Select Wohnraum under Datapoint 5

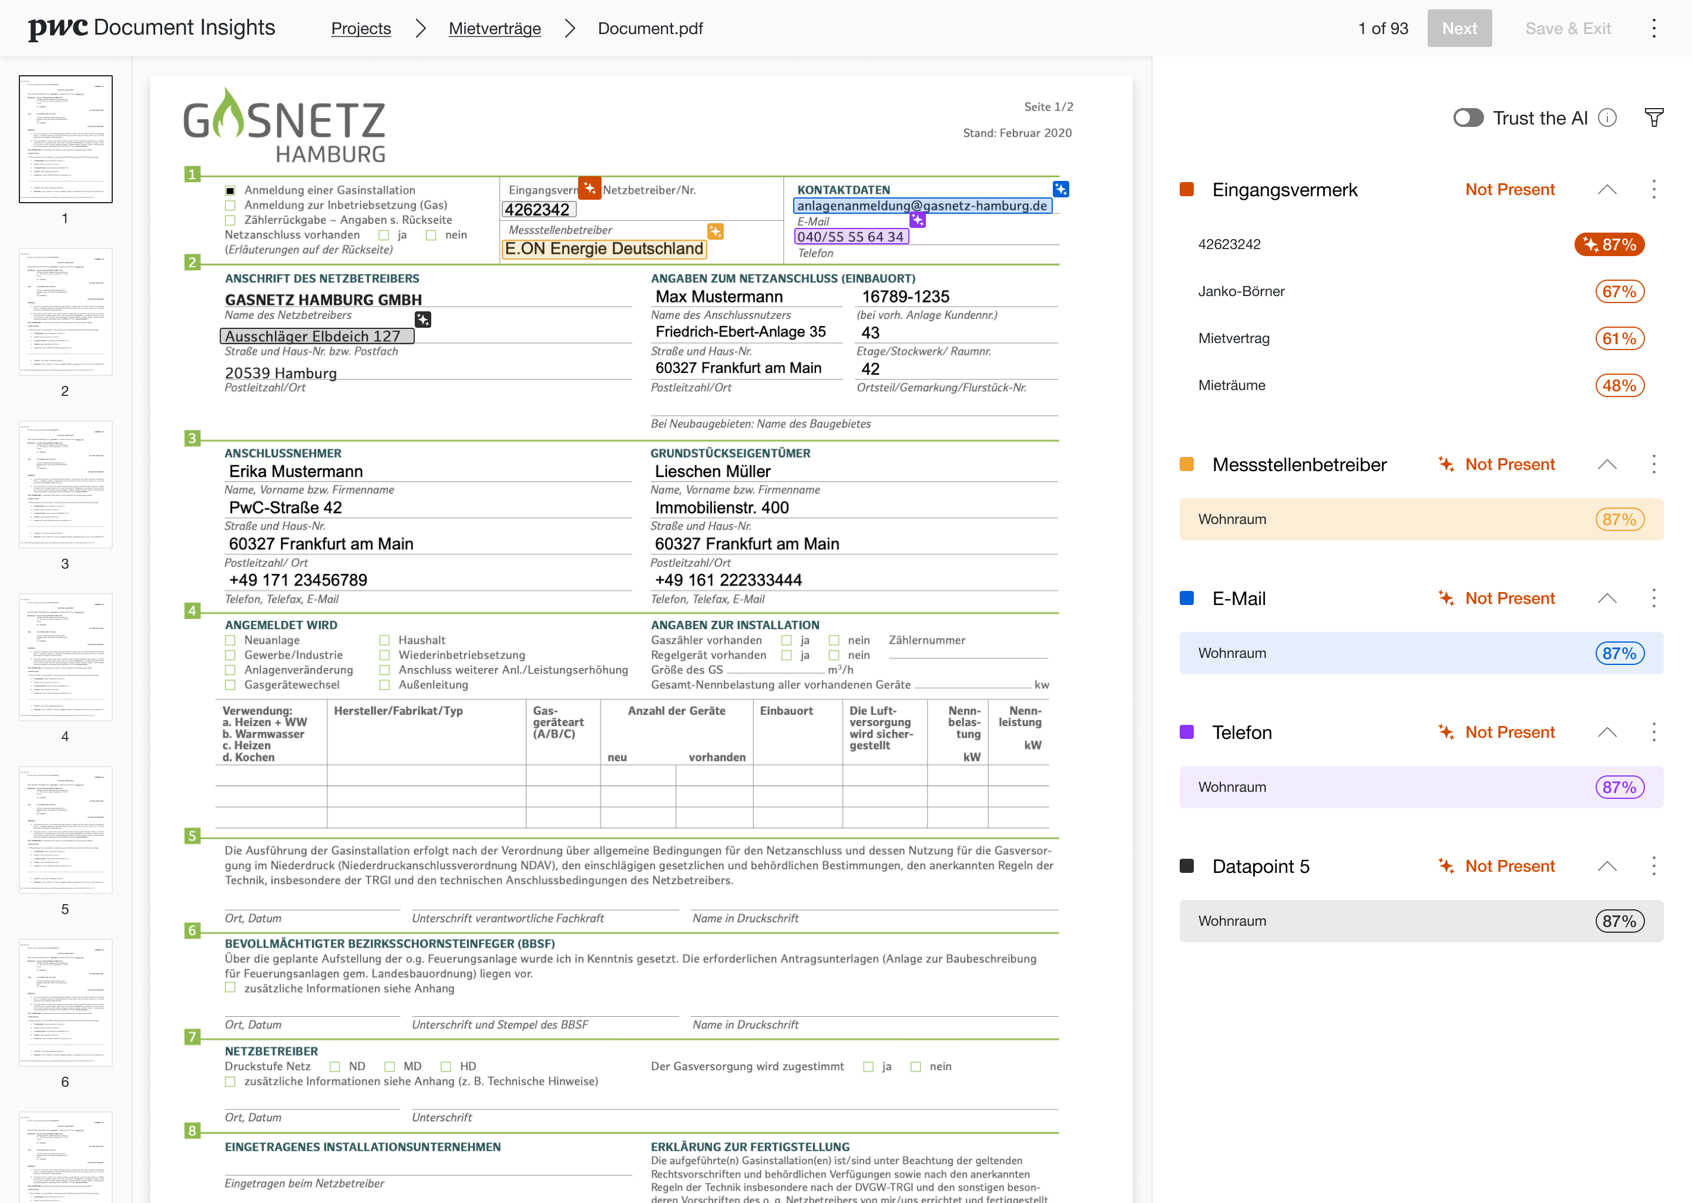click(x=1421, y=922)
